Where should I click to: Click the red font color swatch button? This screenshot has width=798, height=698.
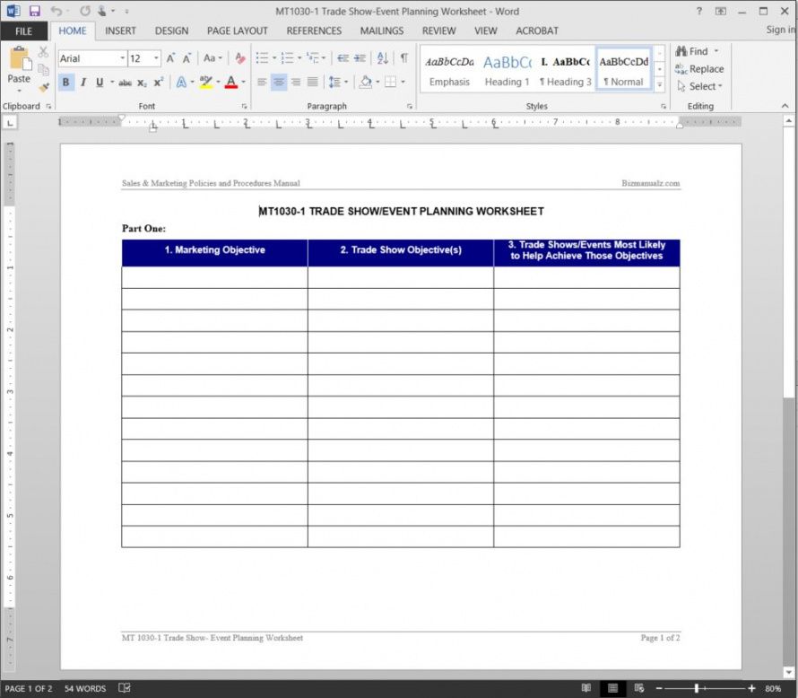point(230,83)
